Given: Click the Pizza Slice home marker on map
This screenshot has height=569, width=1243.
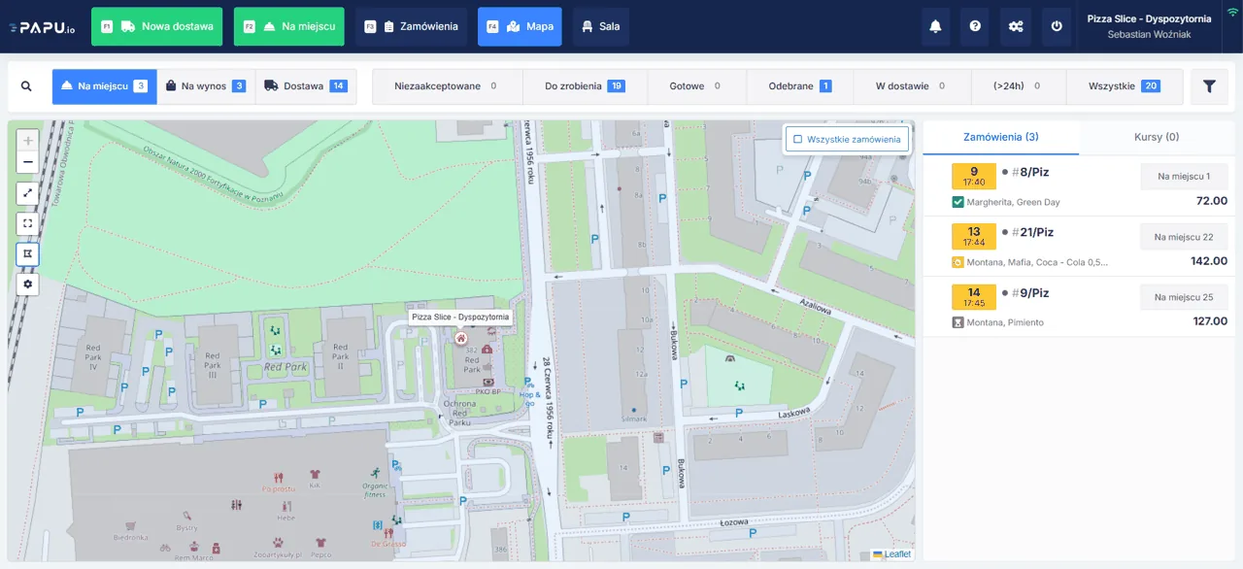Looking at the screenshot, I should point(460,338).
